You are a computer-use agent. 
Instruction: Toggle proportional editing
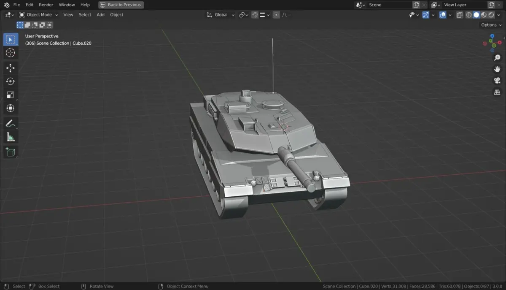[x=276, y=15]
